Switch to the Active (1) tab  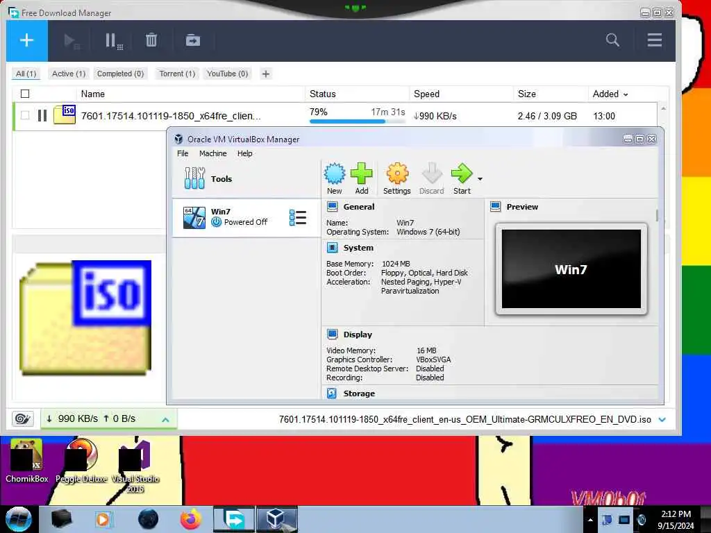pos(69,74)
